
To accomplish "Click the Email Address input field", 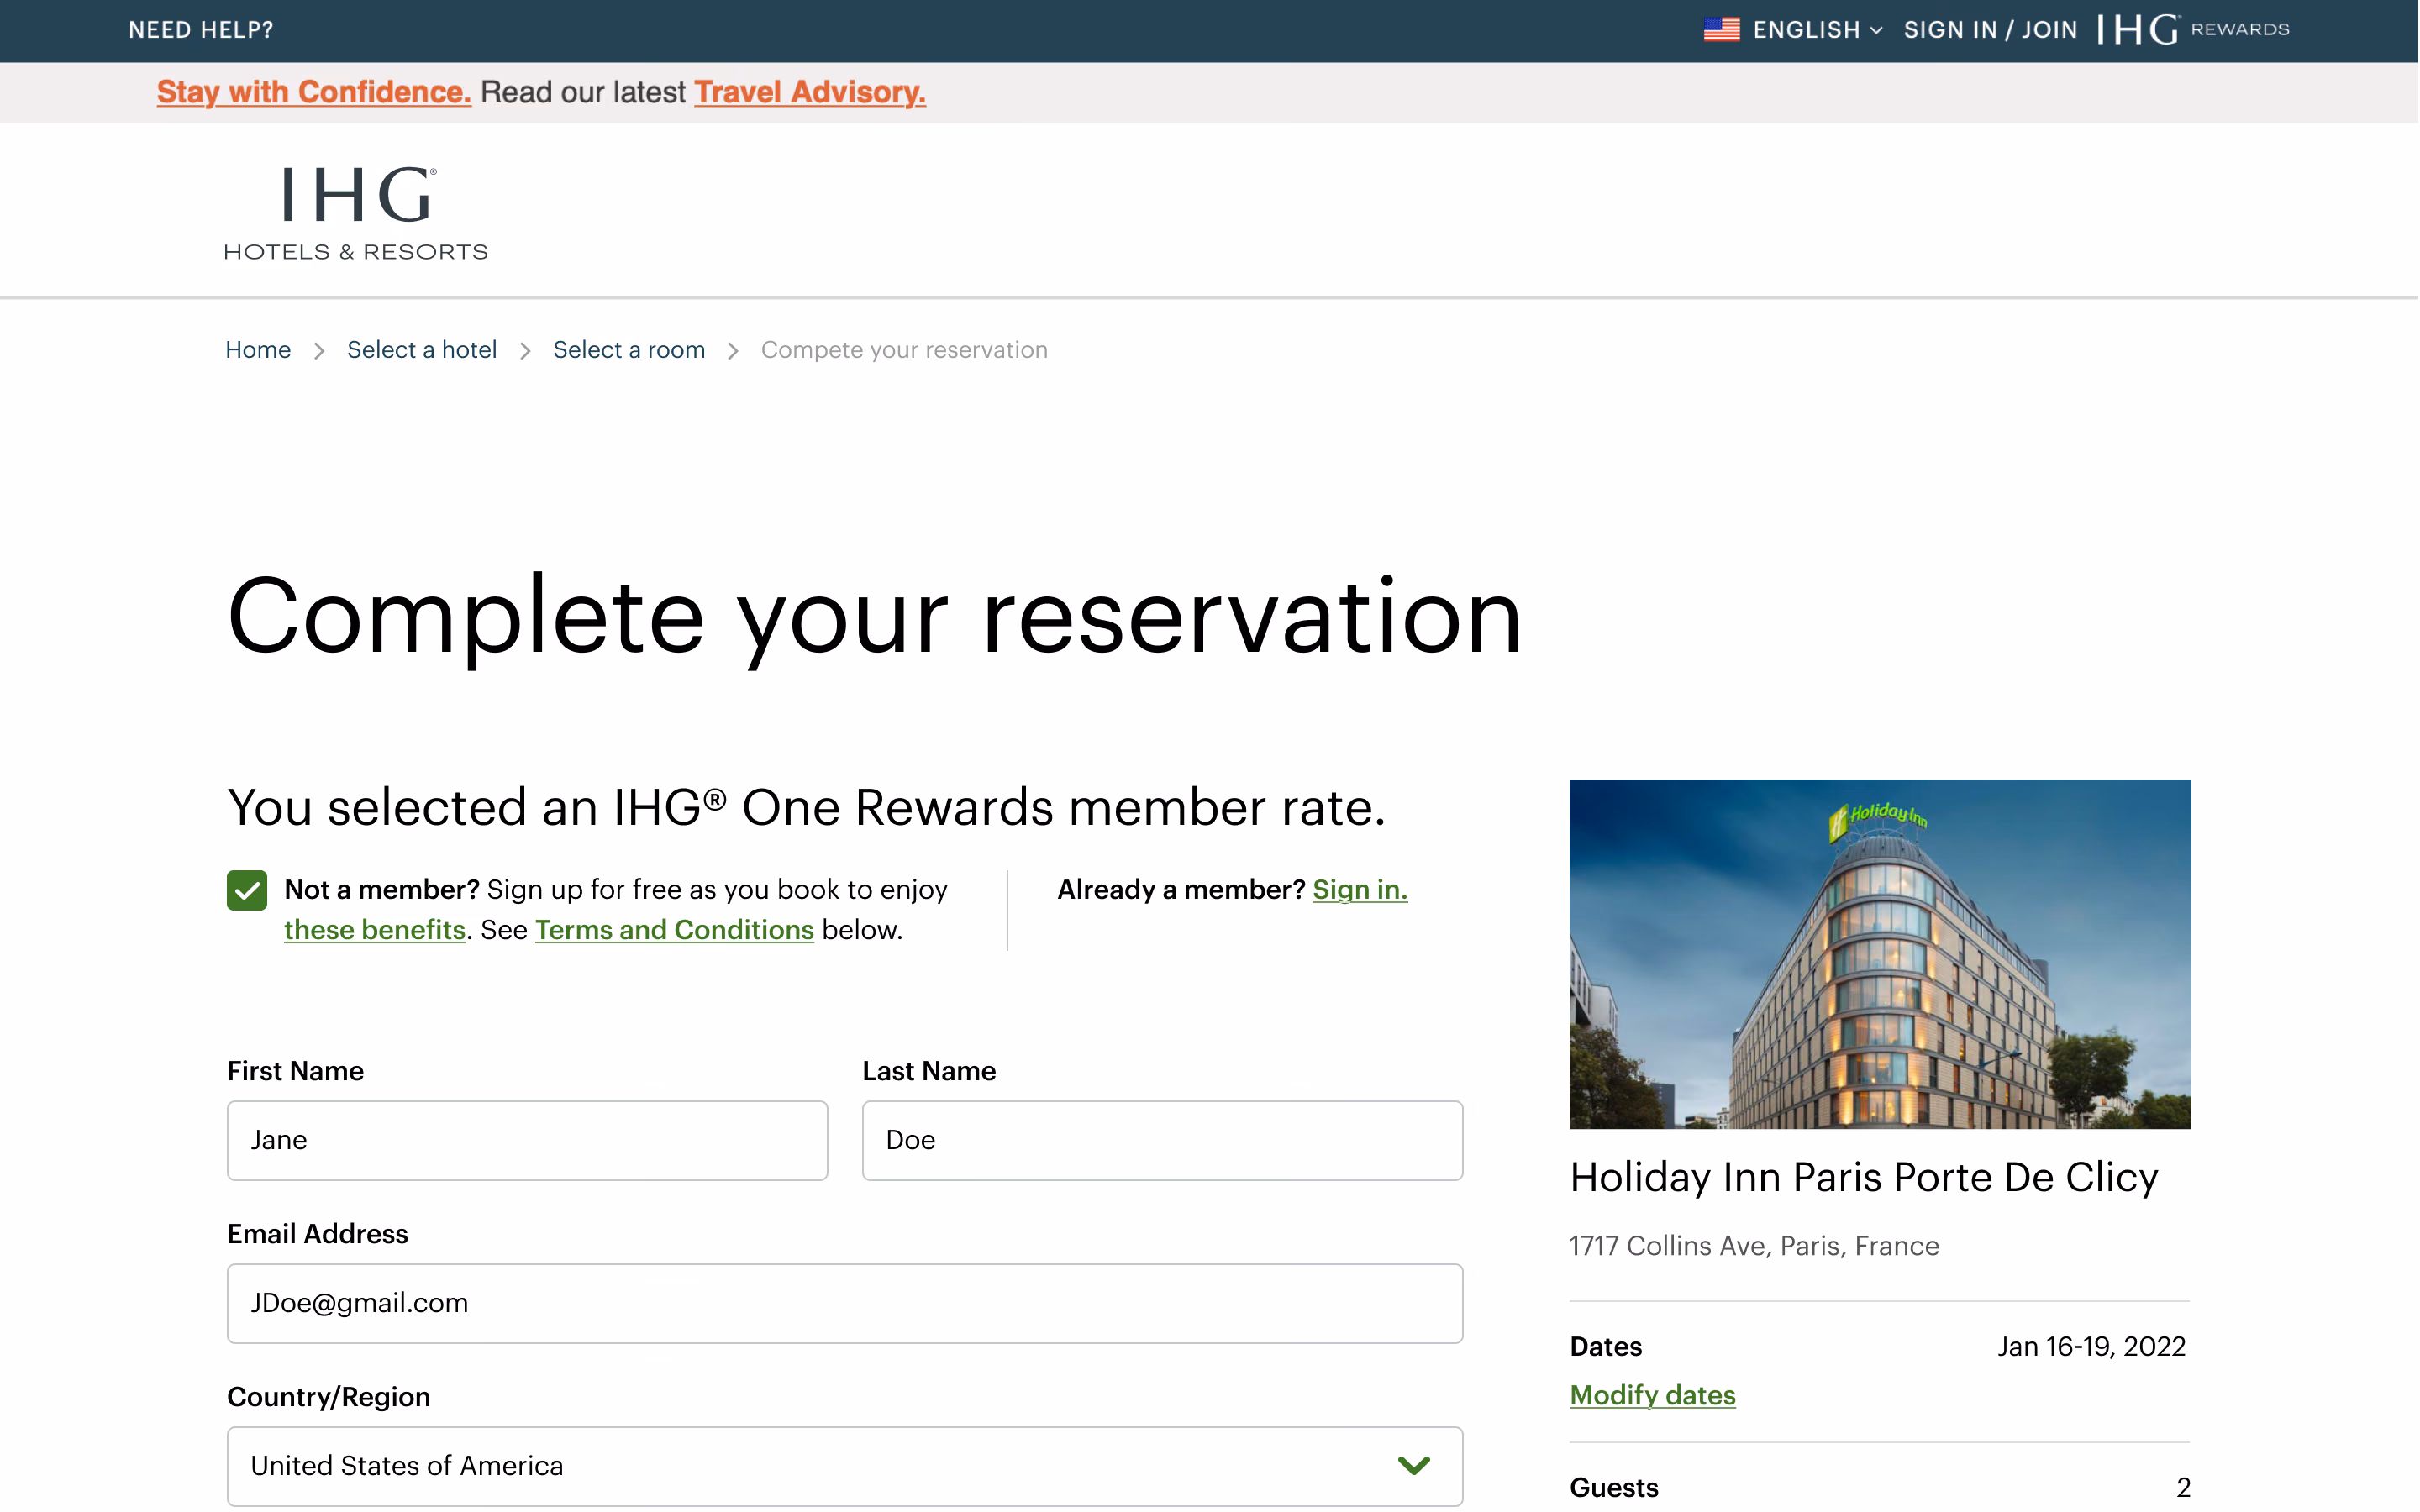I will (x=845, y=1304).
